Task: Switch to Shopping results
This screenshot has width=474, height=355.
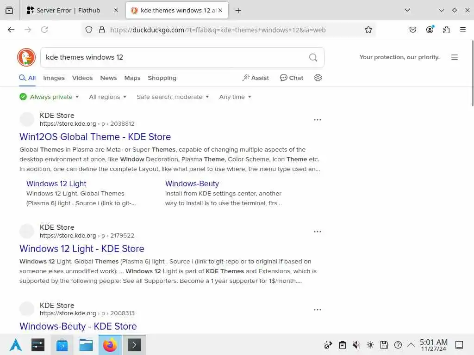Action: coord(162,78)
